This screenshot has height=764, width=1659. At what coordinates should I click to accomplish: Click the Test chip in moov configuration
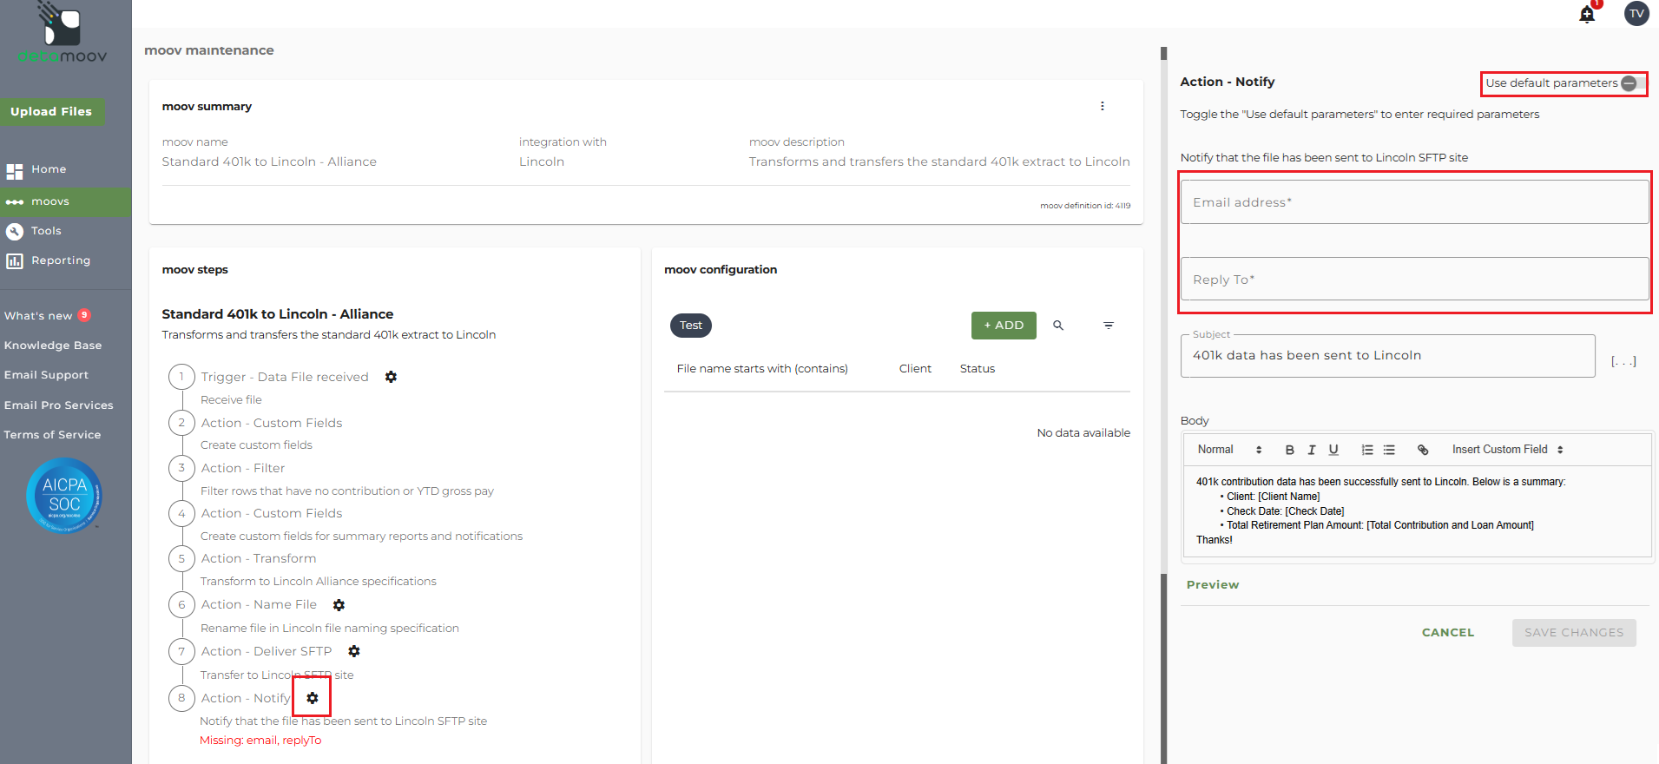[691, 326]
